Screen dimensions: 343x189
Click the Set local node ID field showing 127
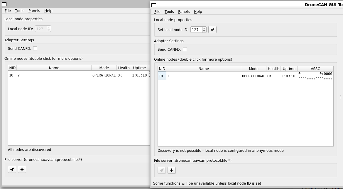click(x=196, y=30)
